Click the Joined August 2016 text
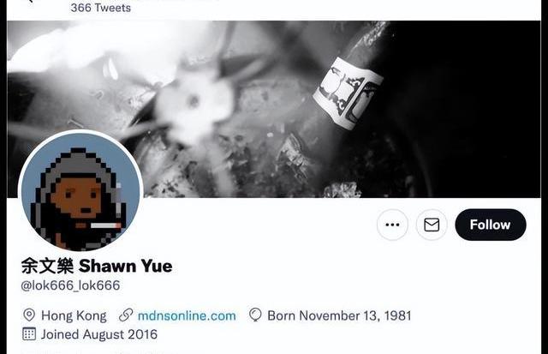This screenshot has width=548, height=354. [x=99, y=334]
